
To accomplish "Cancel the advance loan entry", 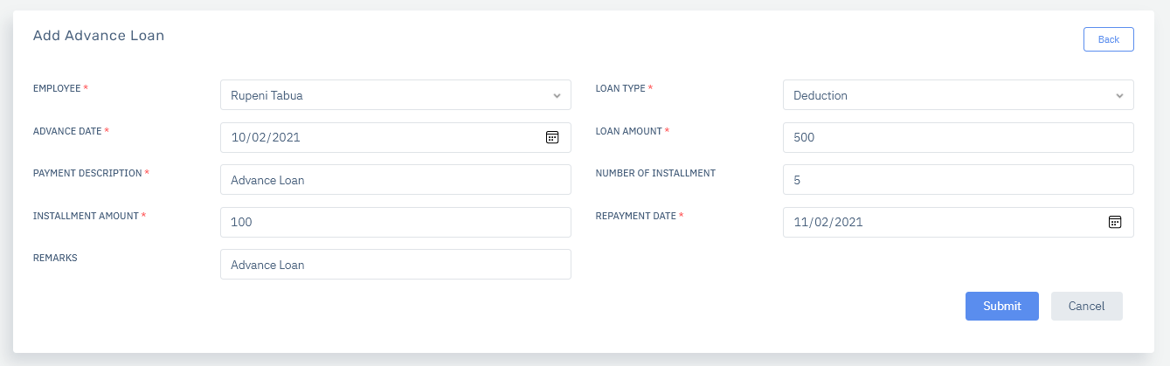I will pos(1087,306).
